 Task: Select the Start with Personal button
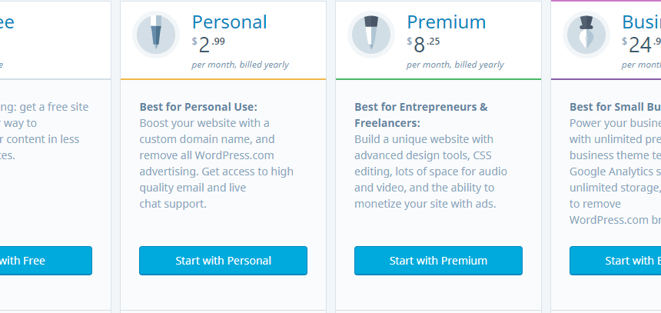(x=224, y=261)
